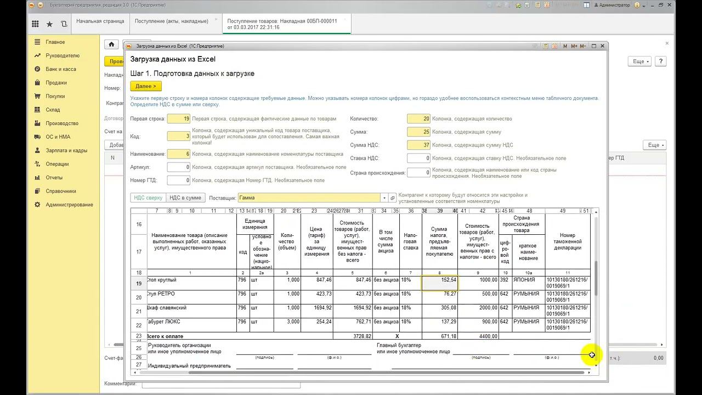Viewport: 702px width, 395px height.
Task: Click the Далее > button
Action: (146, 86)
